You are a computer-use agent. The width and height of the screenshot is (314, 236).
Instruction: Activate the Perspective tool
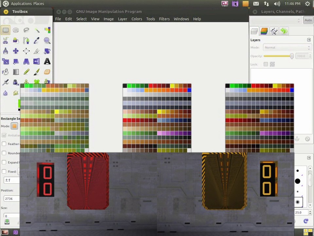pos(26,61)
